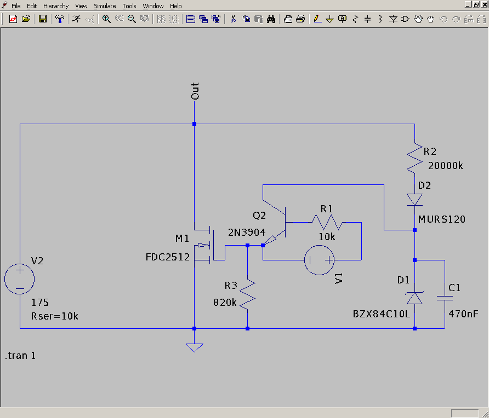Image resolution: width=489 pixels, height=418 pixels.
Task: Open the Window menu
Action: 153,6
